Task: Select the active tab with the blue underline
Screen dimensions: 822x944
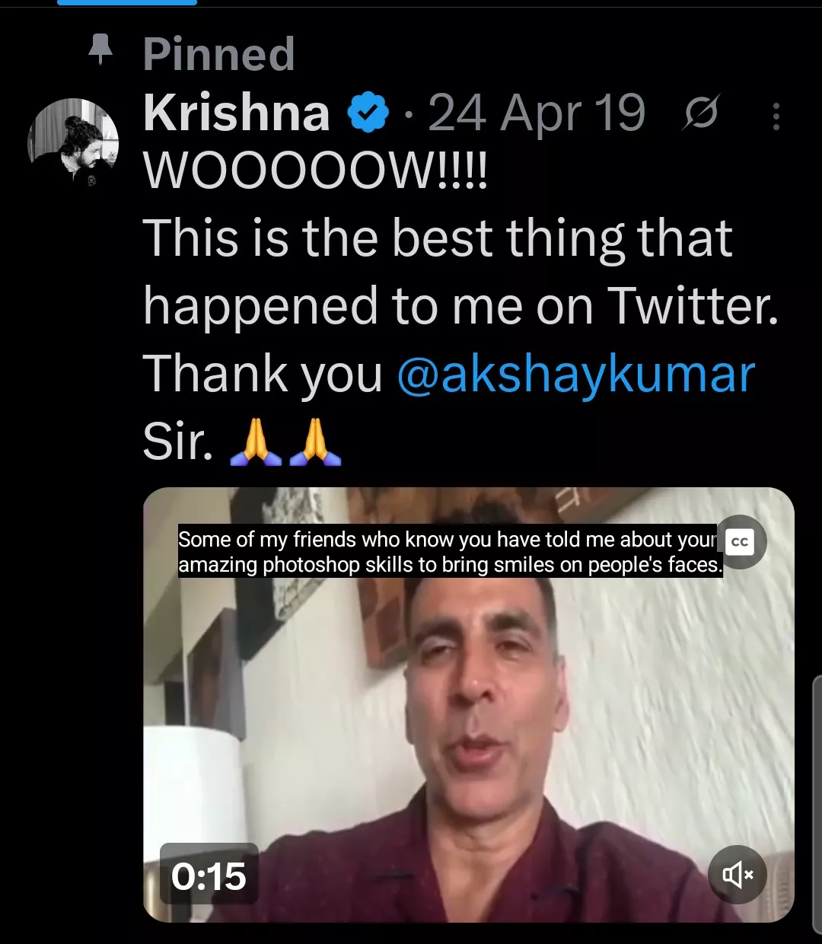Action: pos(127,3)
